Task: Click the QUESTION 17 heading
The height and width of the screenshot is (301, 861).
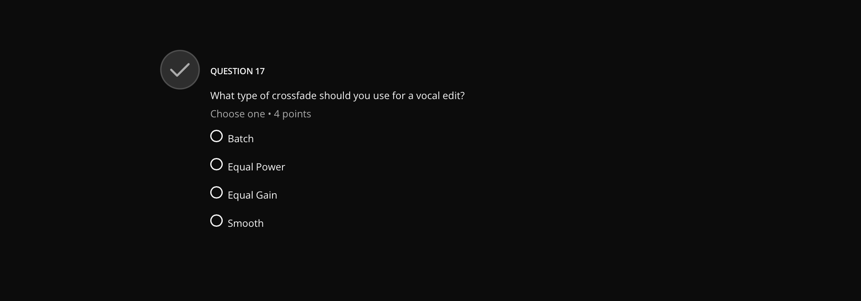Action: coord(238,71)
